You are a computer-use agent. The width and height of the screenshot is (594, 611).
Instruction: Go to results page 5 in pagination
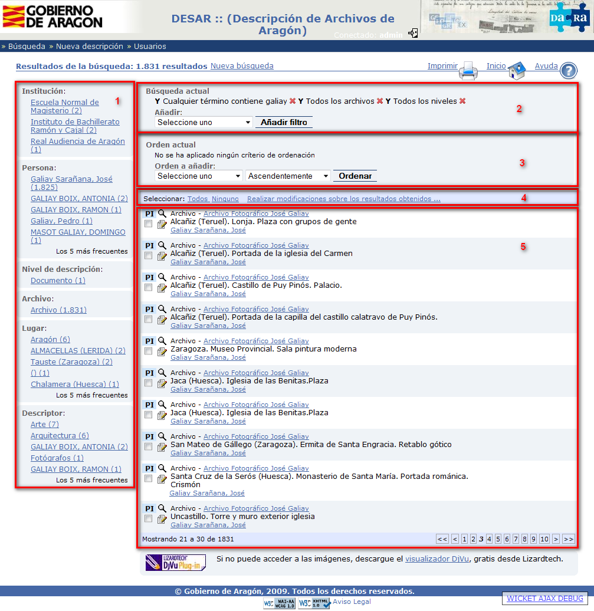click(498, 539)
